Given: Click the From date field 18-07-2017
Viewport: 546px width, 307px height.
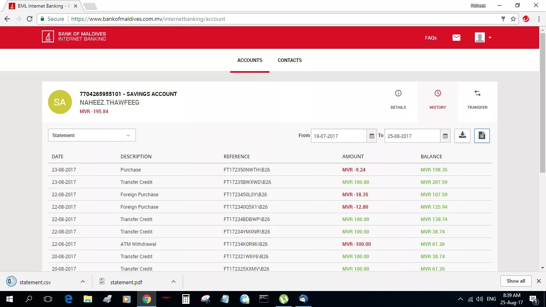Looking at the screenshot, I should [x=339, y=136].
